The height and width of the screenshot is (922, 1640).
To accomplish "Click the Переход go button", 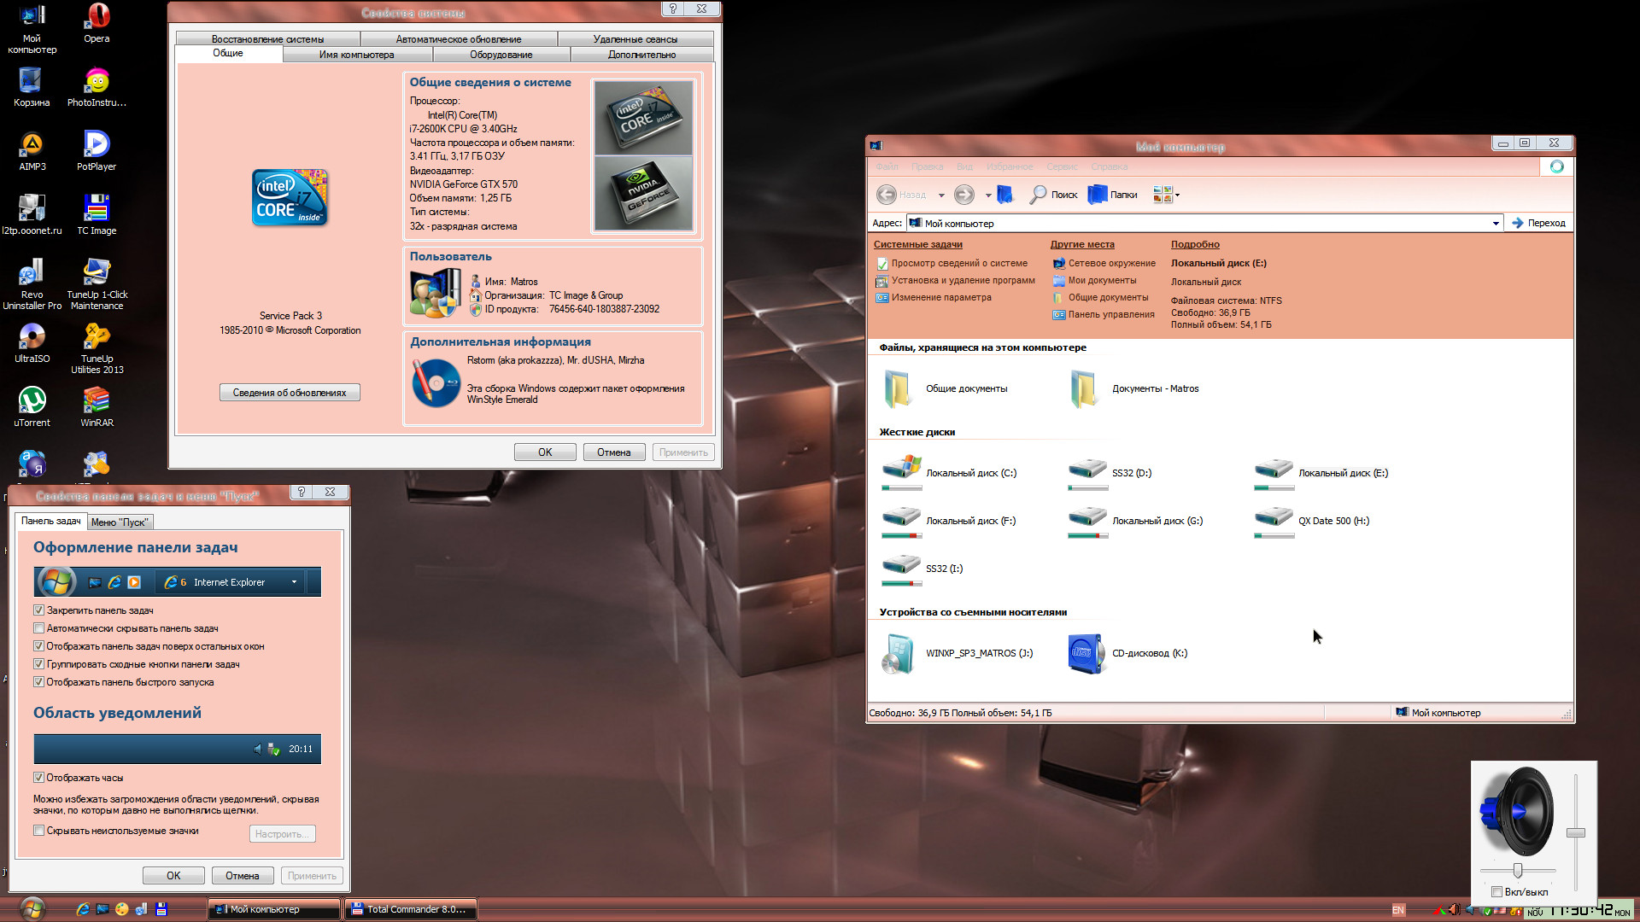I will point(1539,224).
